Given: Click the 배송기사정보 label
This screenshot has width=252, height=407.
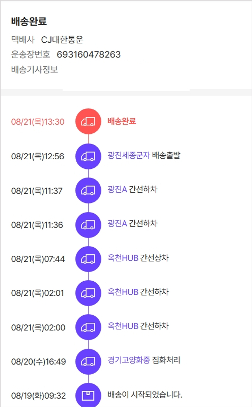Looking at the screenshot, I should [35, 70].
